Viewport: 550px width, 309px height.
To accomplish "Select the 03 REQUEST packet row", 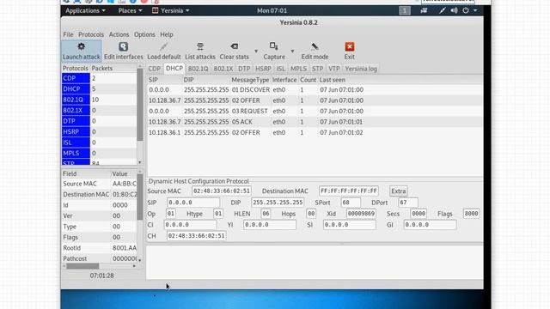I will click(315, 111).
